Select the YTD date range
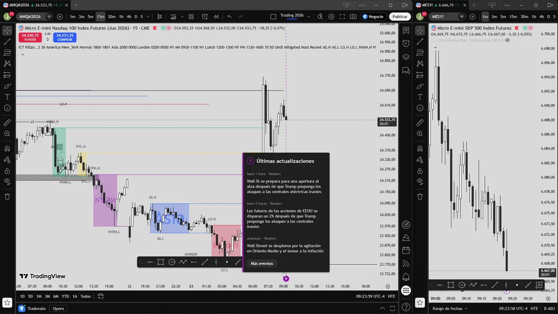Image resolution: width=558 pixels, height=314 pixels. [65, 296]
